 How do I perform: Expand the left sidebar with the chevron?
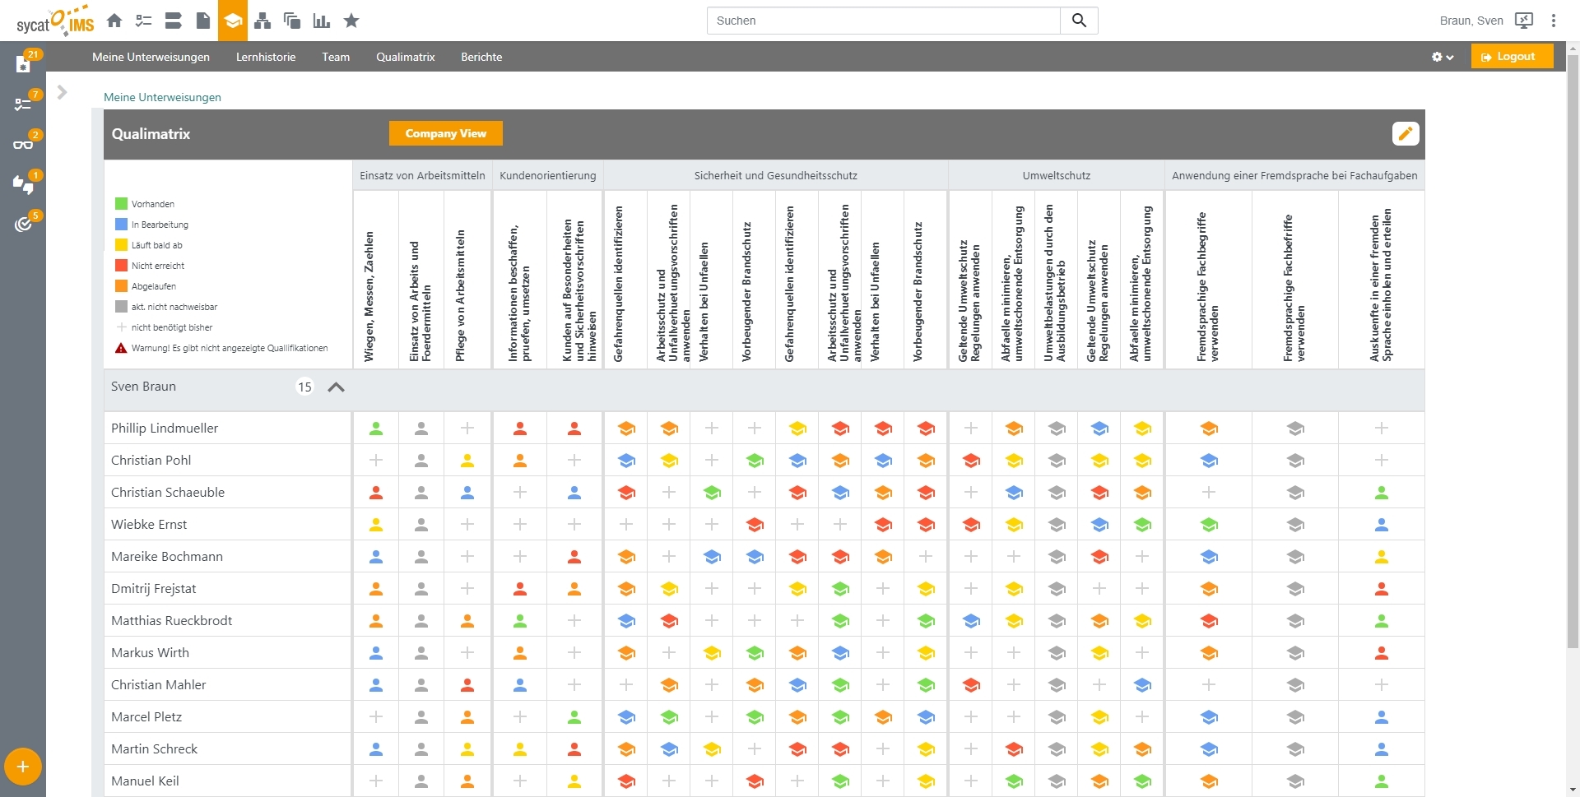(62, 92)
